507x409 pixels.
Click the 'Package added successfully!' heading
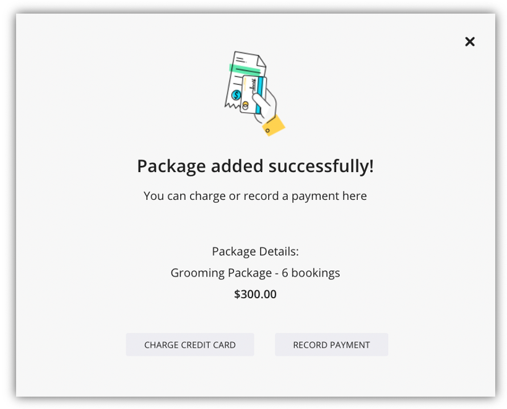(255, 166)
